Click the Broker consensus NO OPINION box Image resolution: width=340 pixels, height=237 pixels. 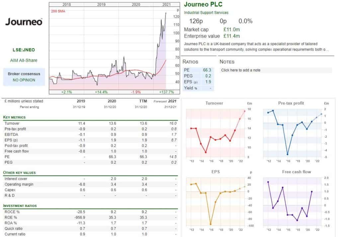24,77
